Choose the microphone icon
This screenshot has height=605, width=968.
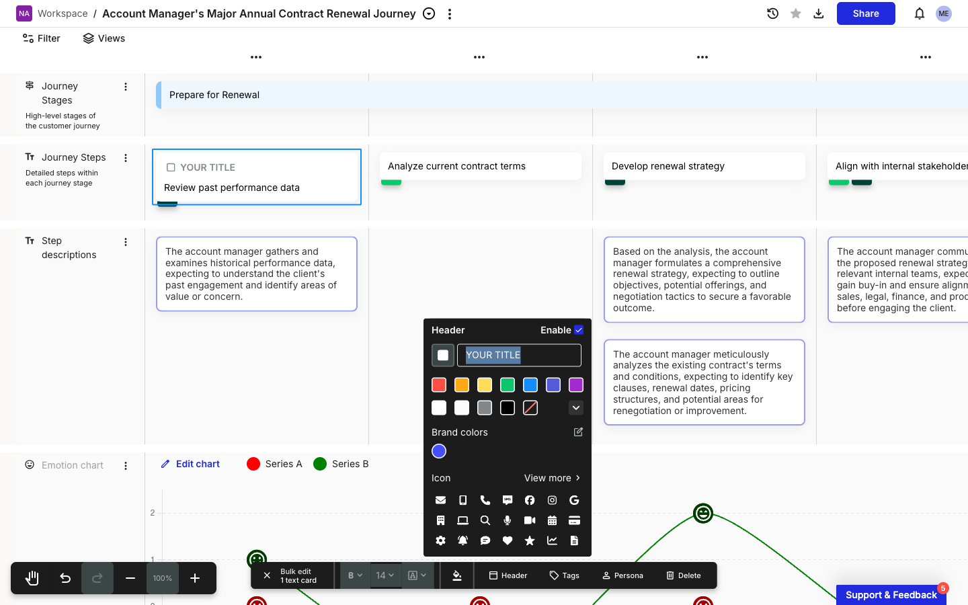[508, 520]
